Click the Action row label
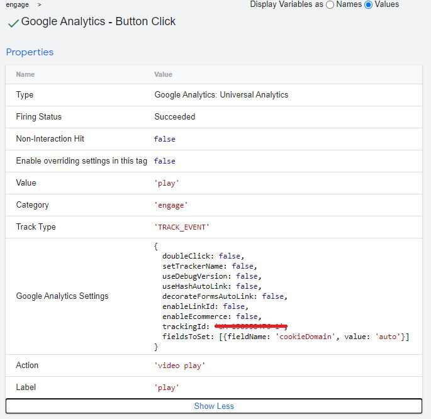 (x=27, y=365)
